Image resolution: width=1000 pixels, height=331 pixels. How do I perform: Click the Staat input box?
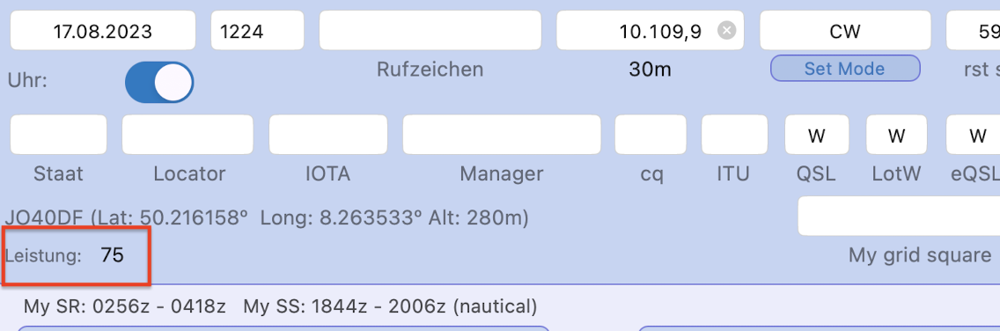[59, 135]
